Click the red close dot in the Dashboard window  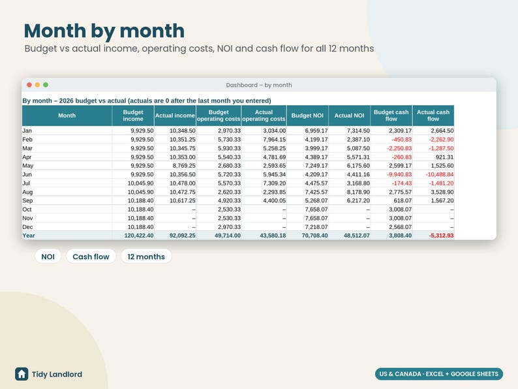click(29, 85)
